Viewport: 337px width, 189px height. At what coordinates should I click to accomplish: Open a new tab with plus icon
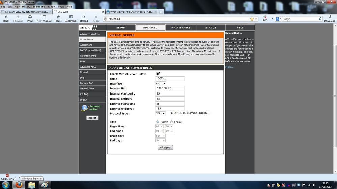[161, 12]
